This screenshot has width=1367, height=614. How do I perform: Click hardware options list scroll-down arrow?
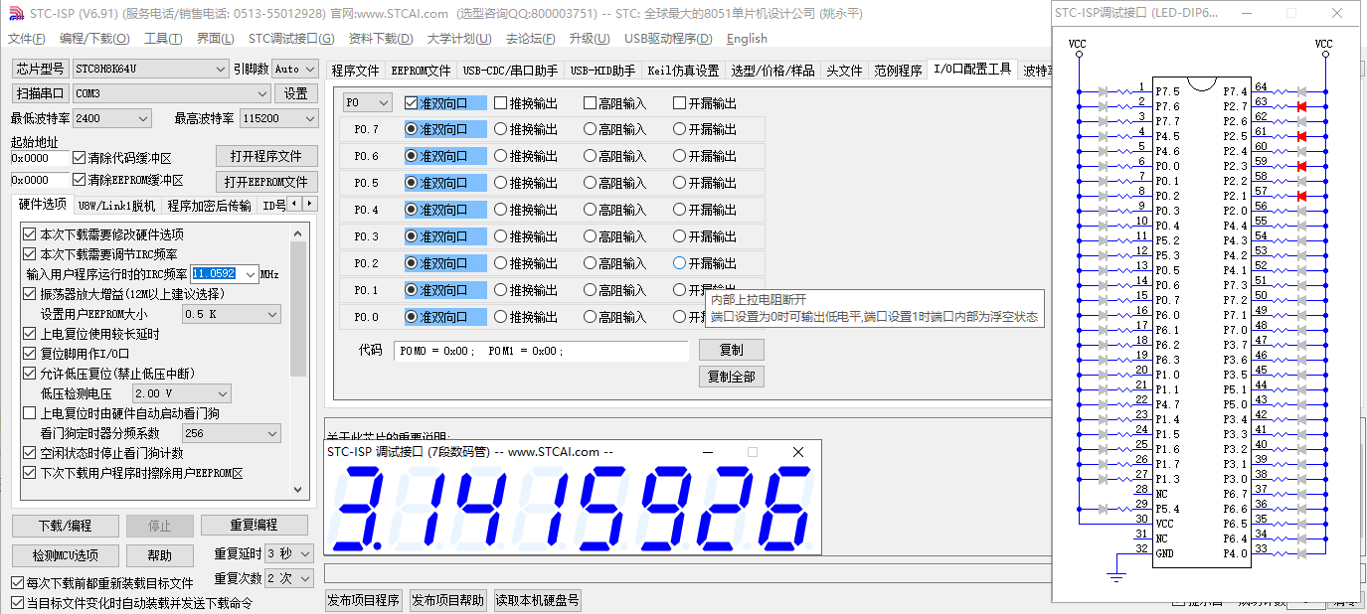(298, 488)
